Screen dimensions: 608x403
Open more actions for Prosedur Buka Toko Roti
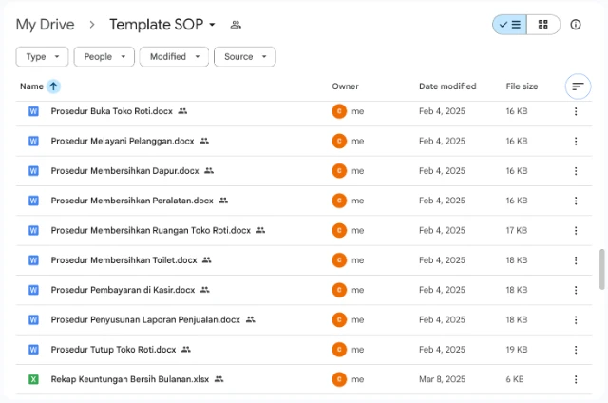pyautogui.click(x=576, y=111)
